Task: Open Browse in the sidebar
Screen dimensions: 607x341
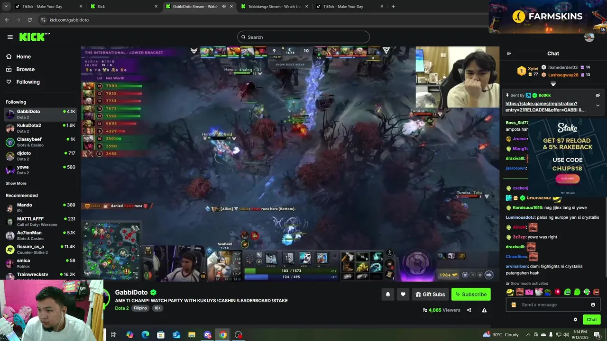Action: [x=25, y=69]
